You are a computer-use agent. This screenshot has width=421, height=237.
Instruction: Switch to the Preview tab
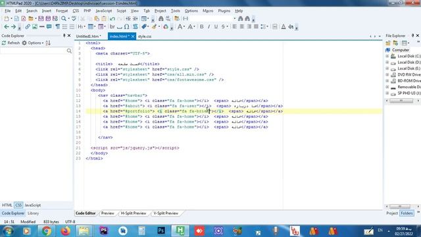(107, 213)
